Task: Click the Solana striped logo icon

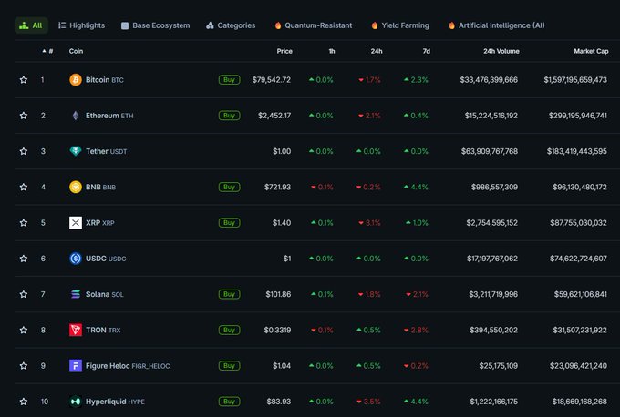Action: [76, 294]
